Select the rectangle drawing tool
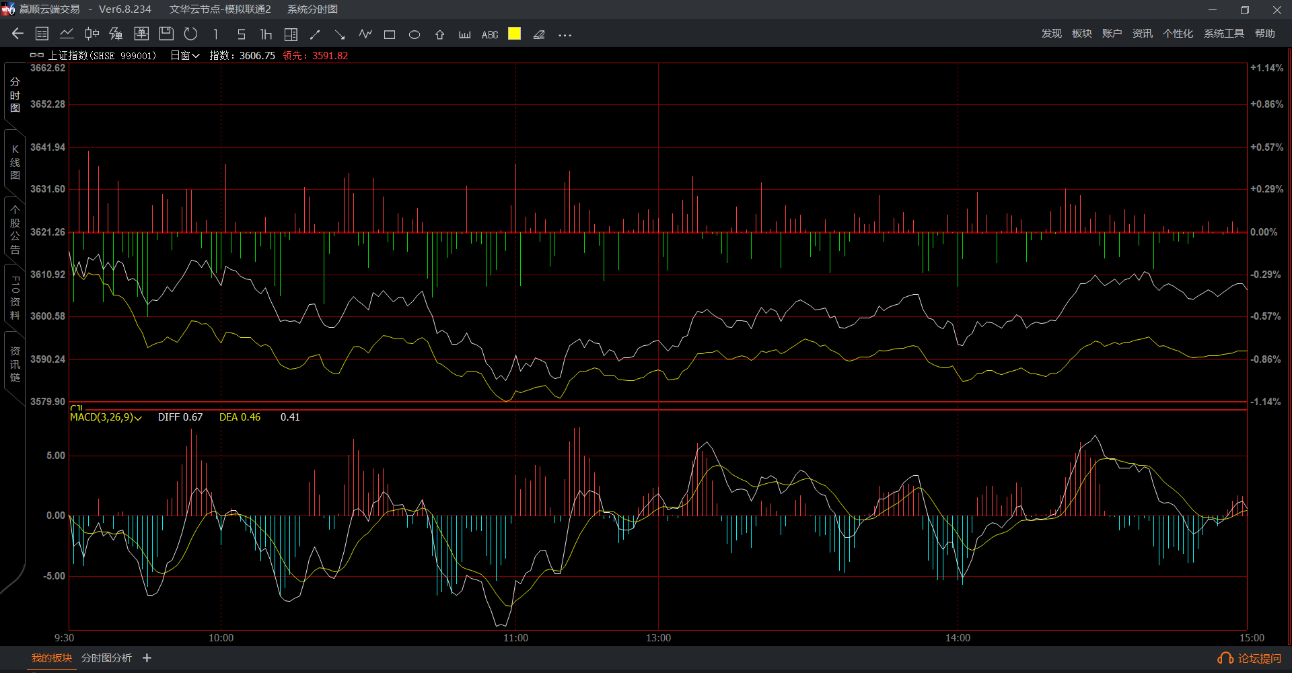Screen dimensions: 1292x673 click(x=390, y=34)
